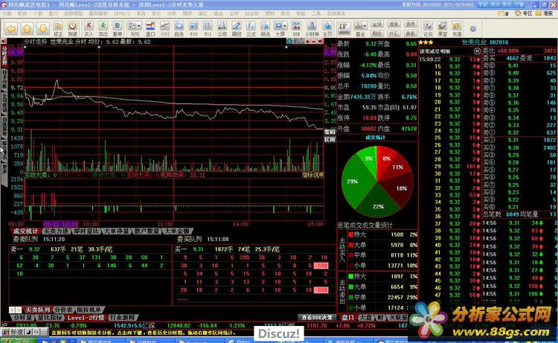This screenshot has width=558, height=343.
Task: Open the 公司 company icon
Action: point(222,28)
